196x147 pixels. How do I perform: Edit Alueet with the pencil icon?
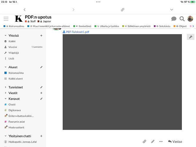pos(41,67)
